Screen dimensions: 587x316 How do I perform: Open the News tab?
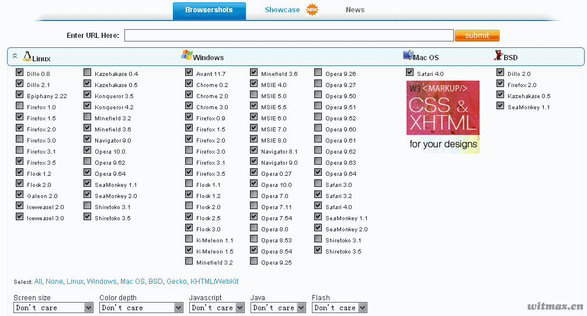(x=355, y=10)
